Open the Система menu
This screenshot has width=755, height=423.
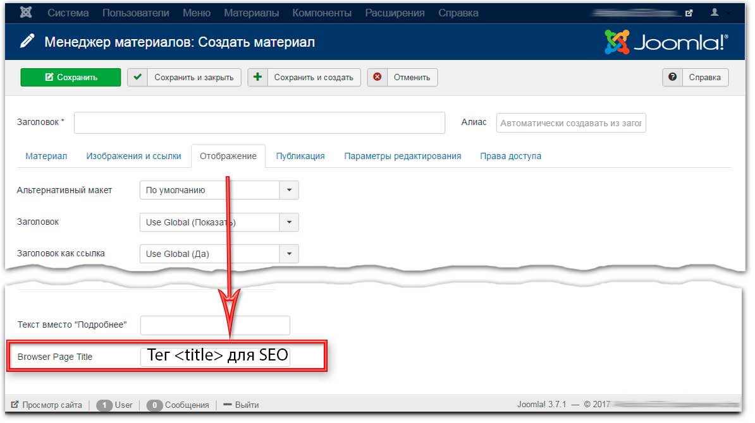point(68,13)
